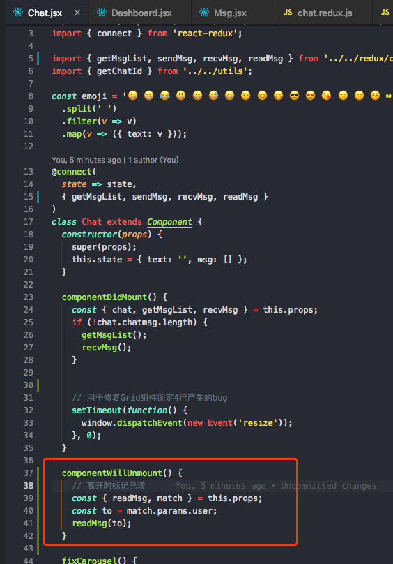
Task: Click the Chinese comment on line 38
Action: pos(109,486)
